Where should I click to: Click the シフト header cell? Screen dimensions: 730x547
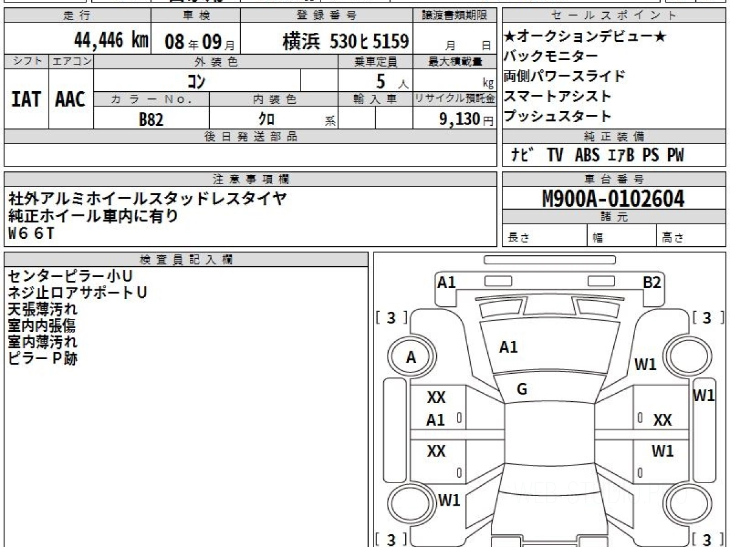click(x=26, y=61)
